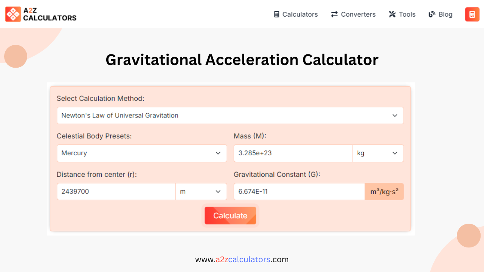Change the Mercury preset selection

click(142, 153)
